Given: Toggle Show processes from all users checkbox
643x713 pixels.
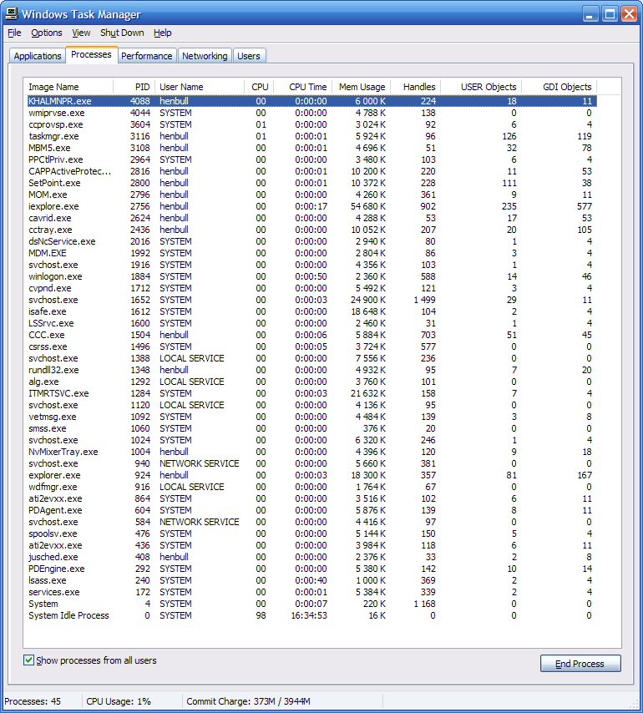Looking at the screenshot, I should [28, 660].
